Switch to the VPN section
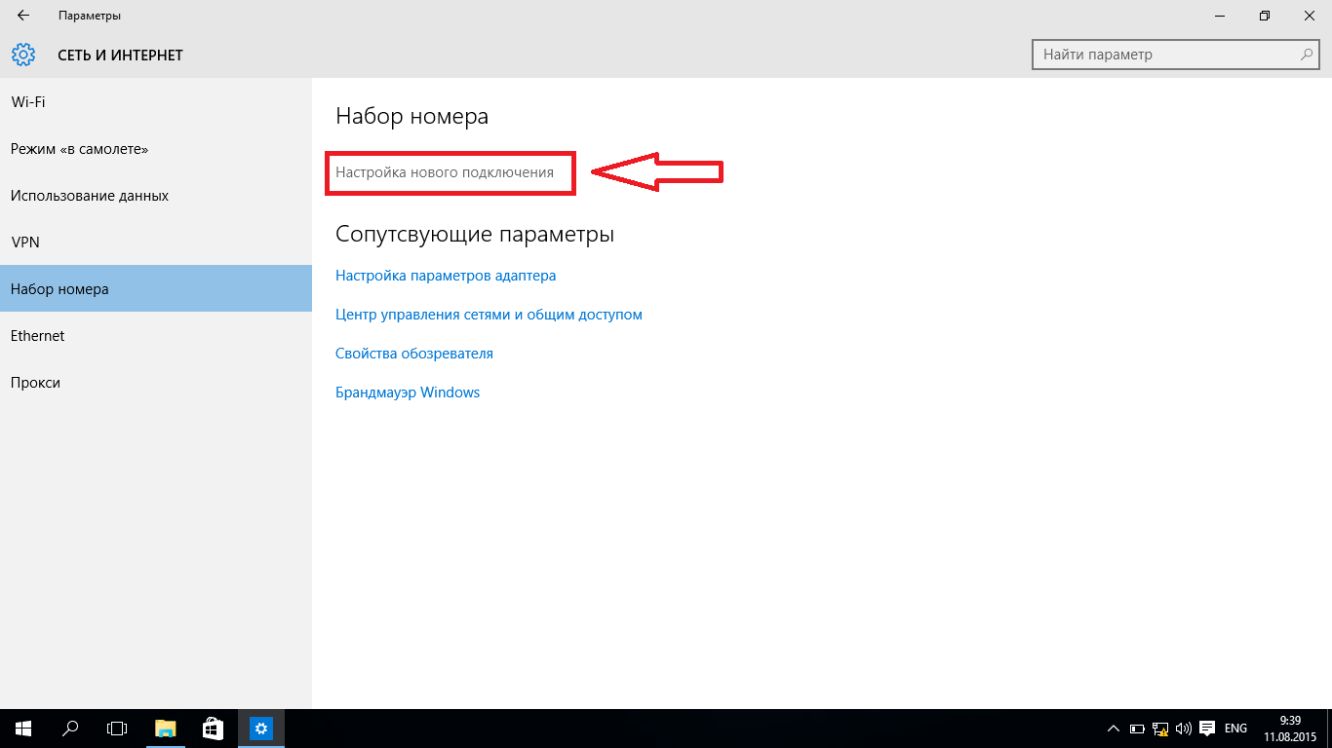 pos(156,243)
